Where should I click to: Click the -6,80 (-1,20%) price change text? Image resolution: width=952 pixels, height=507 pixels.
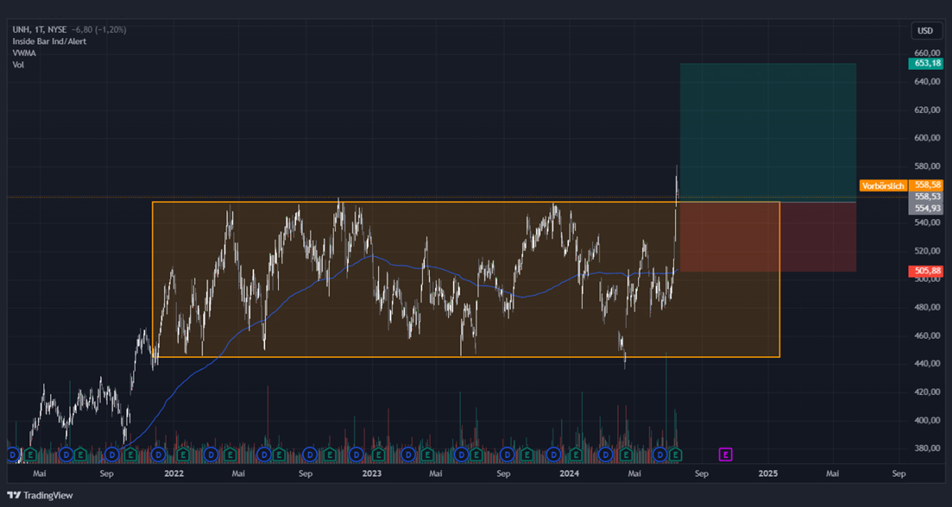pyautogui.click(x=99, y=30)
